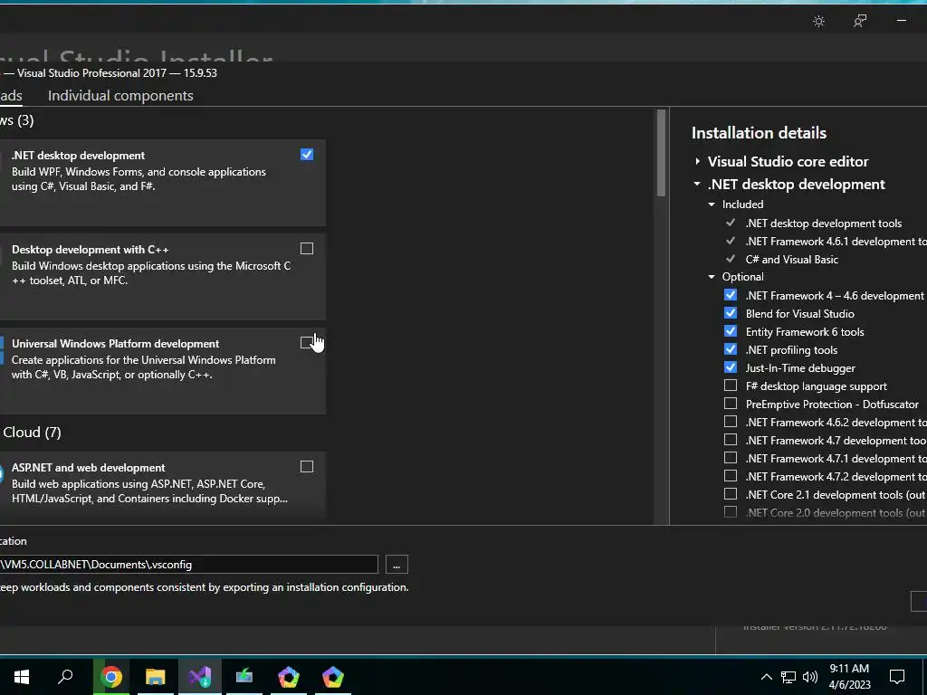Check .NET Core 2.1 development tools
The width and height of the screenshot is (927, 695).
click(731, 494)
